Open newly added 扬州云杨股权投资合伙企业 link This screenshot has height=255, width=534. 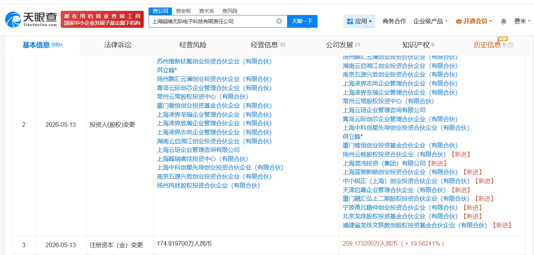pyautogui.click(x=394, y=154)
